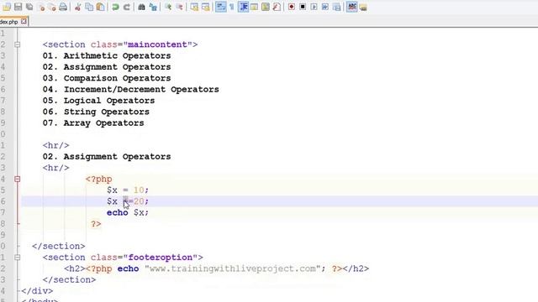Viewport: 538px width, 302px height.
Task: Close the index.php tab
Action: (x=24, y=21)
